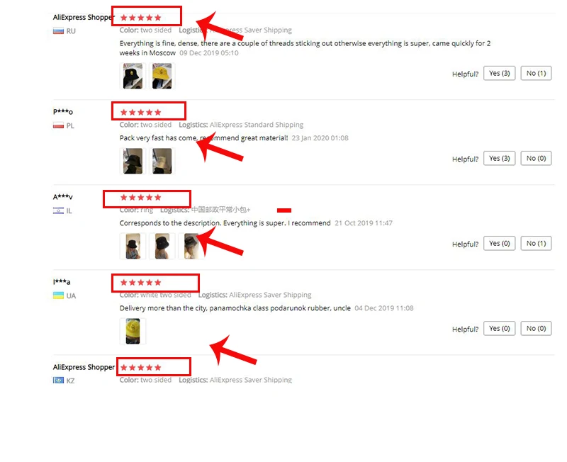Click the five-star rating of A***v's review
Screen dimensions: 567x462
tap(140, 198)
